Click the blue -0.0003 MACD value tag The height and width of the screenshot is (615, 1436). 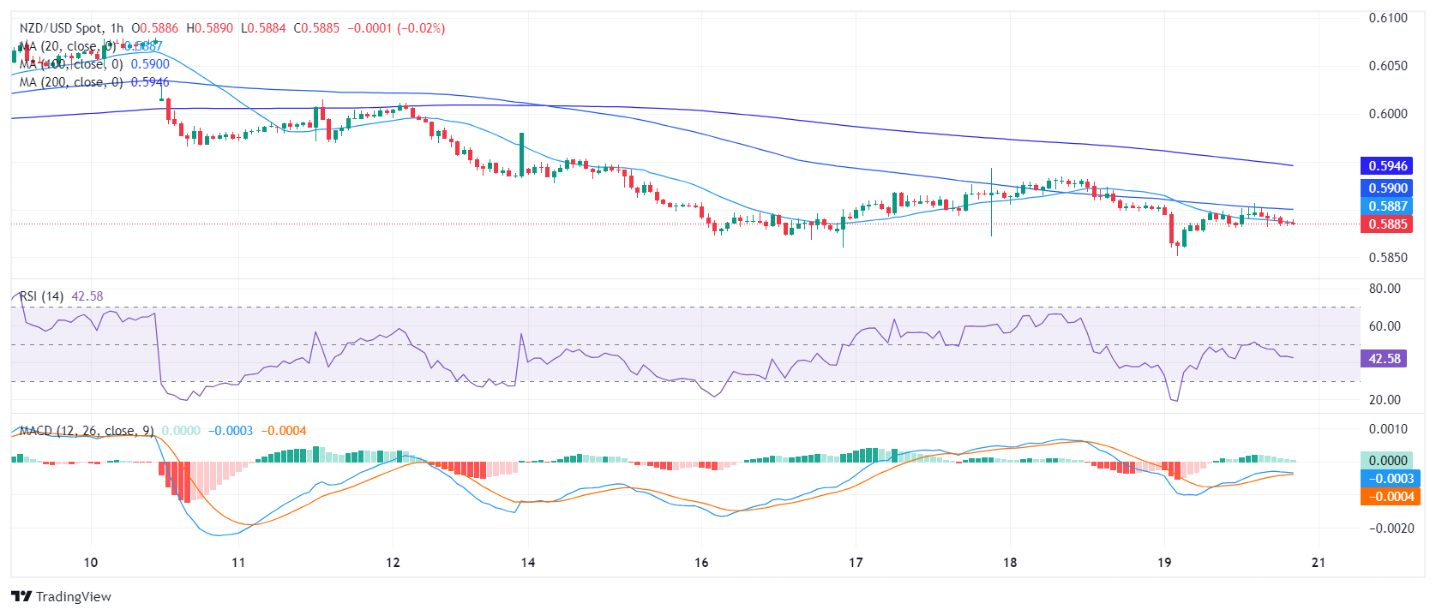click(1390, 479)
